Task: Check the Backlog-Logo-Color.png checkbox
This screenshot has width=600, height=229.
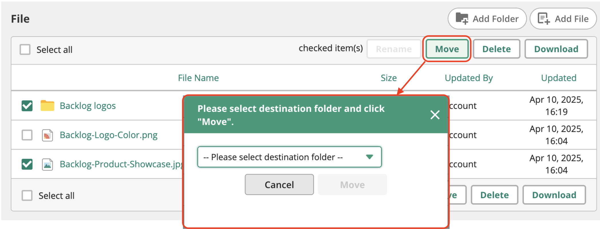Action: [27, 135]
